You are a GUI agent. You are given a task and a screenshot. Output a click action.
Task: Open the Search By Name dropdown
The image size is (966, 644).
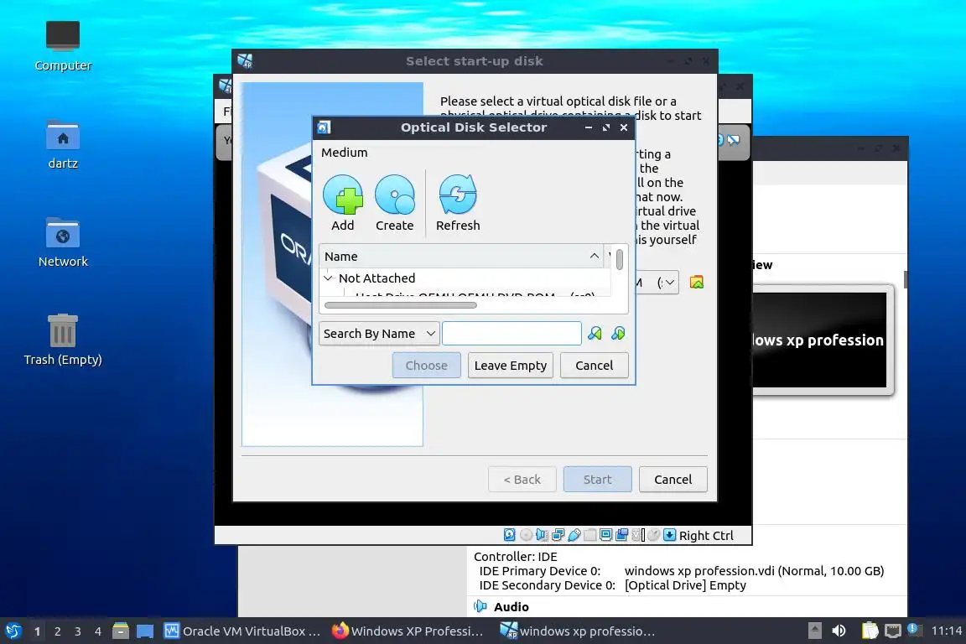[x=379, y=334]
